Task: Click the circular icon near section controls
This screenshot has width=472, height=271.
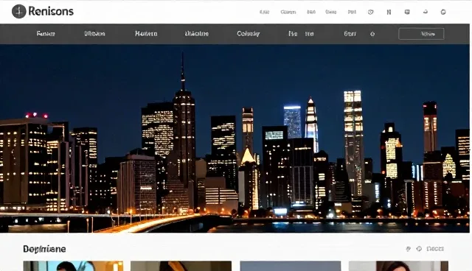Action: pyautogui.click(x=419, y=249)
